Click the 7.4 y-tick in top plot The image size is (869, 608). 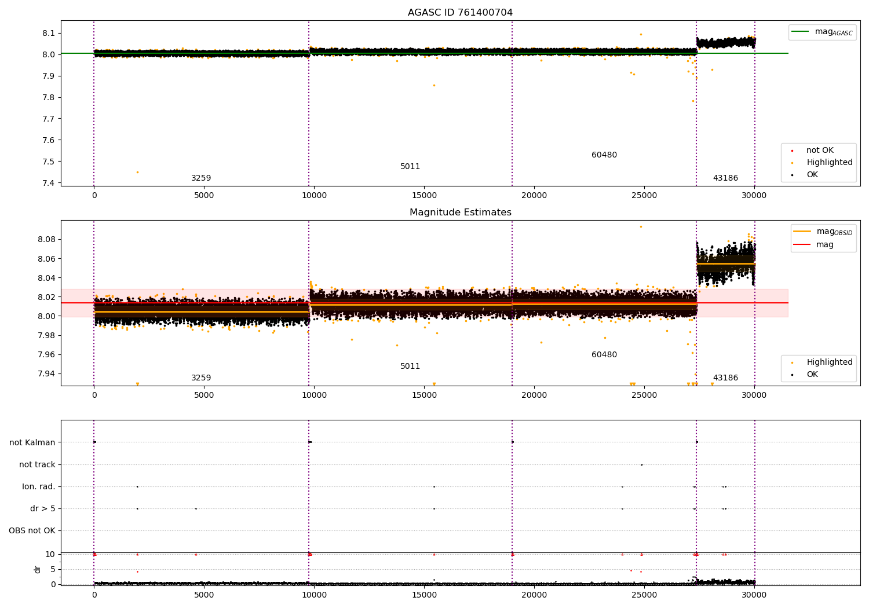[49, 183]
